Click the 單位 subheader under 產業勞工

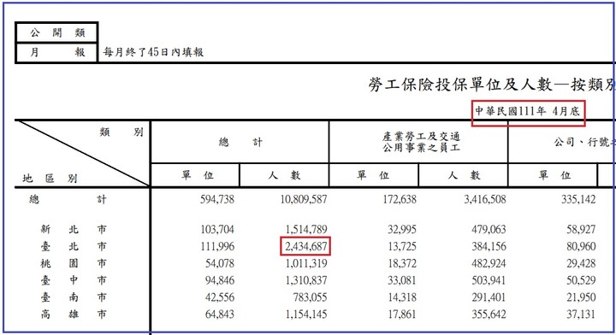[x=373, y=175]
